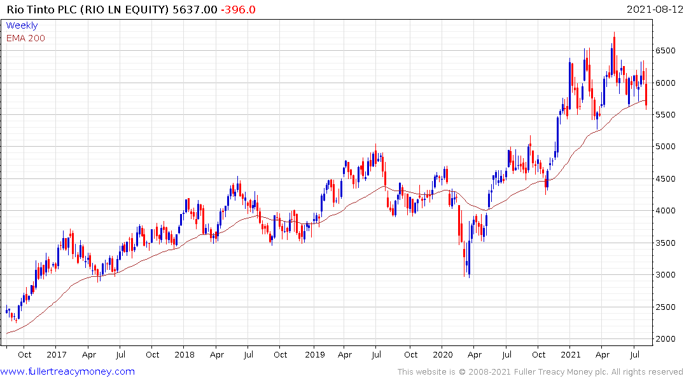Click the 2020 time axis label
The image size is (684, 381).
pos(443,355)
